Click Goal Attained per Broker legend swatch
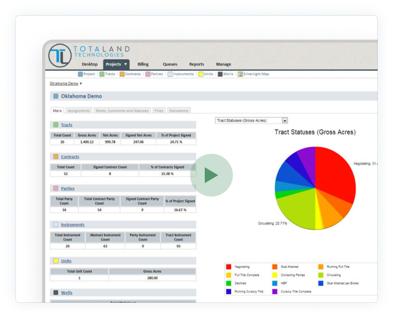The image size is (393, 318). 321,283
